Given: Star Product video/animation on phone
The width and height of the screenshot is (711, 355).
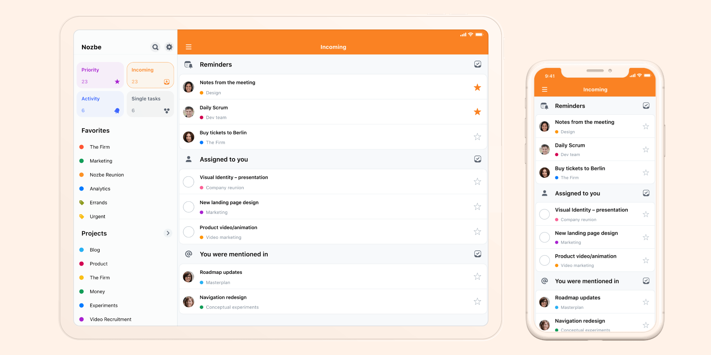Looking at the screenshot, I should tap(646, 260).
